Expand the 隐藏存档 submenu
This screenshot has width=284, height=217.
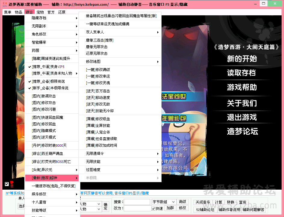coord(52,18)
